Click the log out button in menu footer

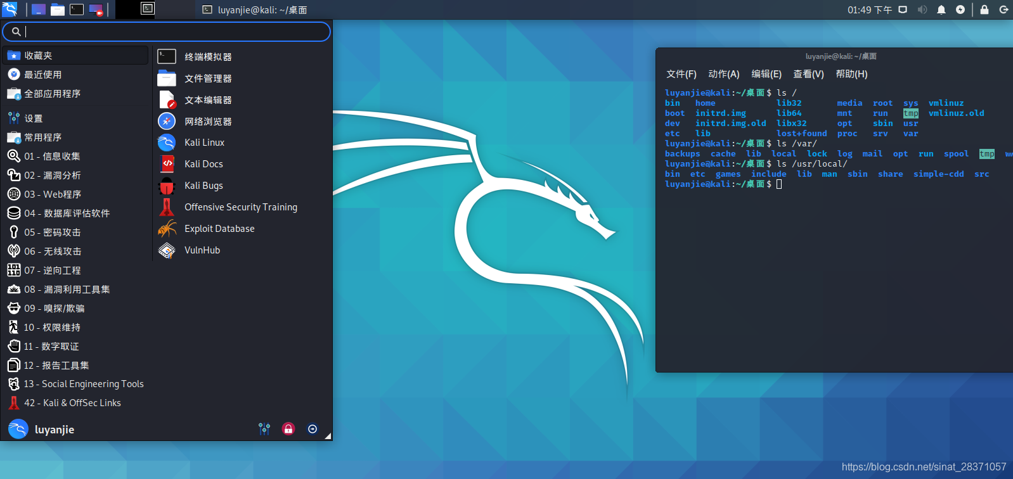point(313,429)
